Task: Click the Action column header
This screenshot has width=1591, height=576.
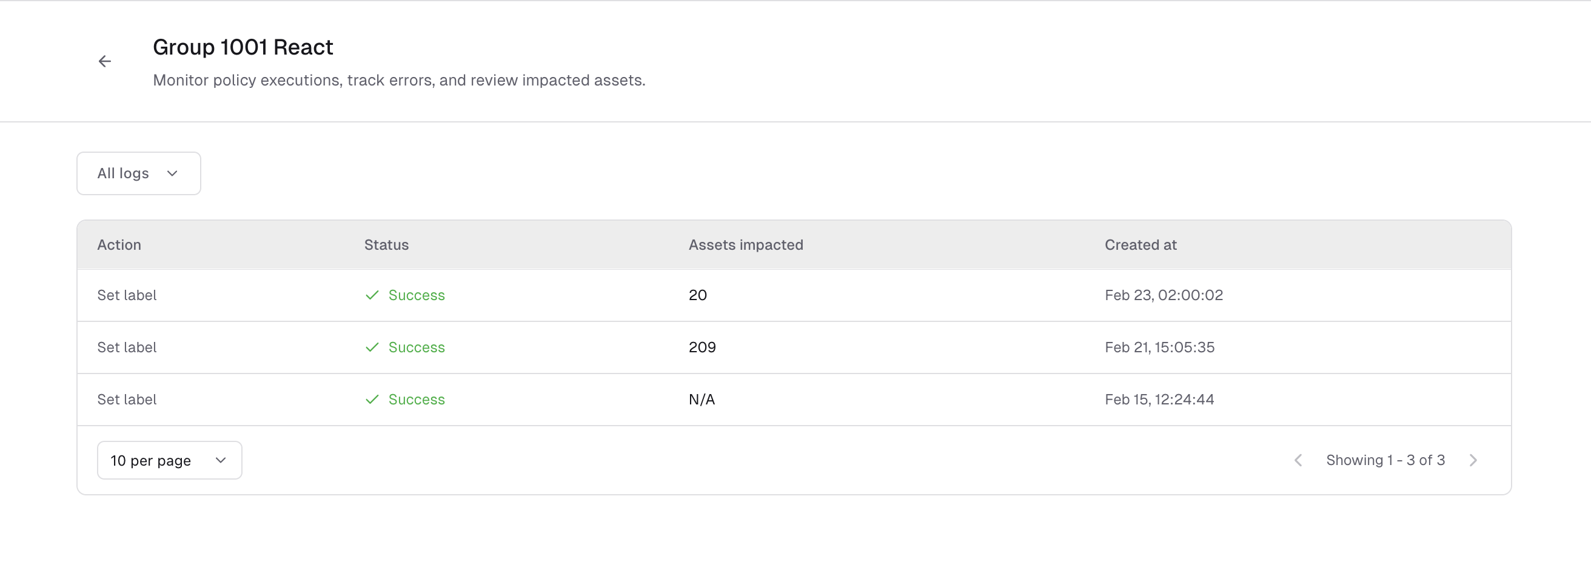Action: (119, 244)
